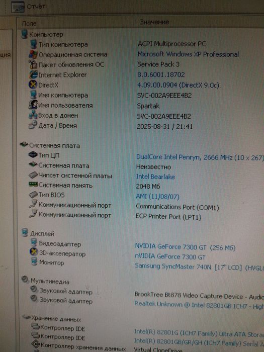The height and width of the screenshot is (352, 264).
Task: Select the Хранение данных section label
Action: click(x=56, y=319)
